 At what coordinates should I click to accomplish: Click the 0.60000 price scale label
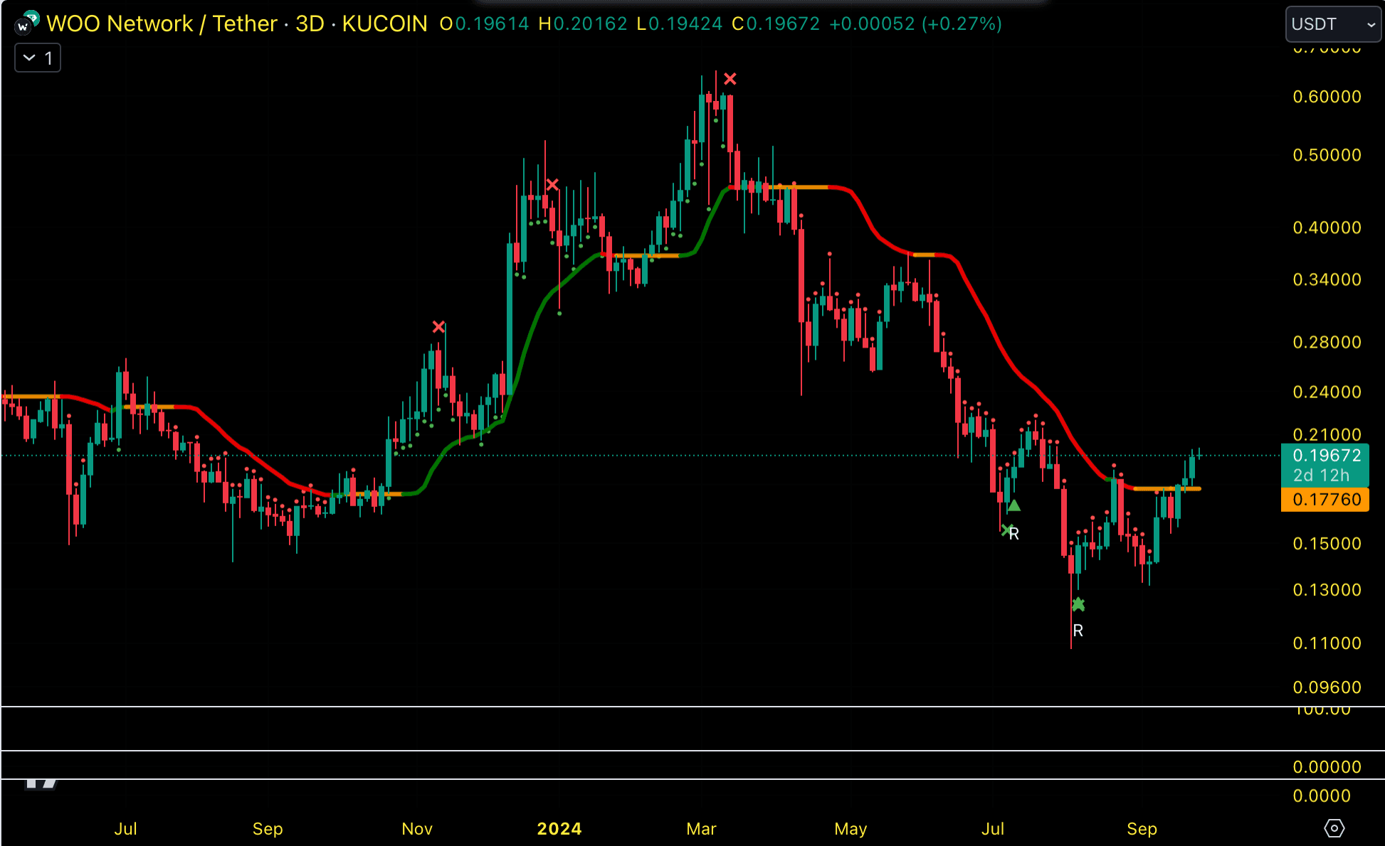pyautogui.click(x=1327, y=97)
